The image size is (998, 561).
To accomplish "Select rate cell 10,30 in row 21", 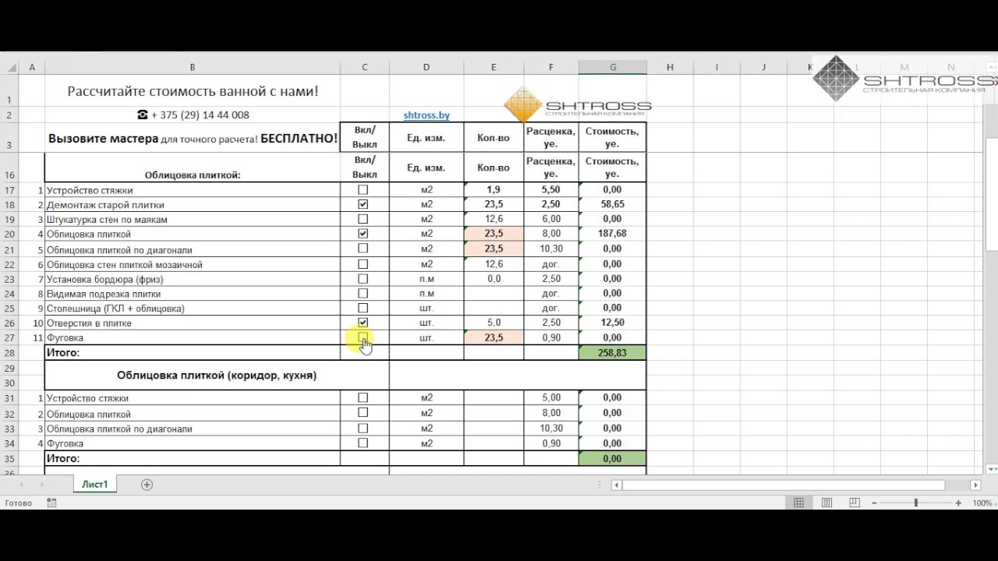I will 551,249.
